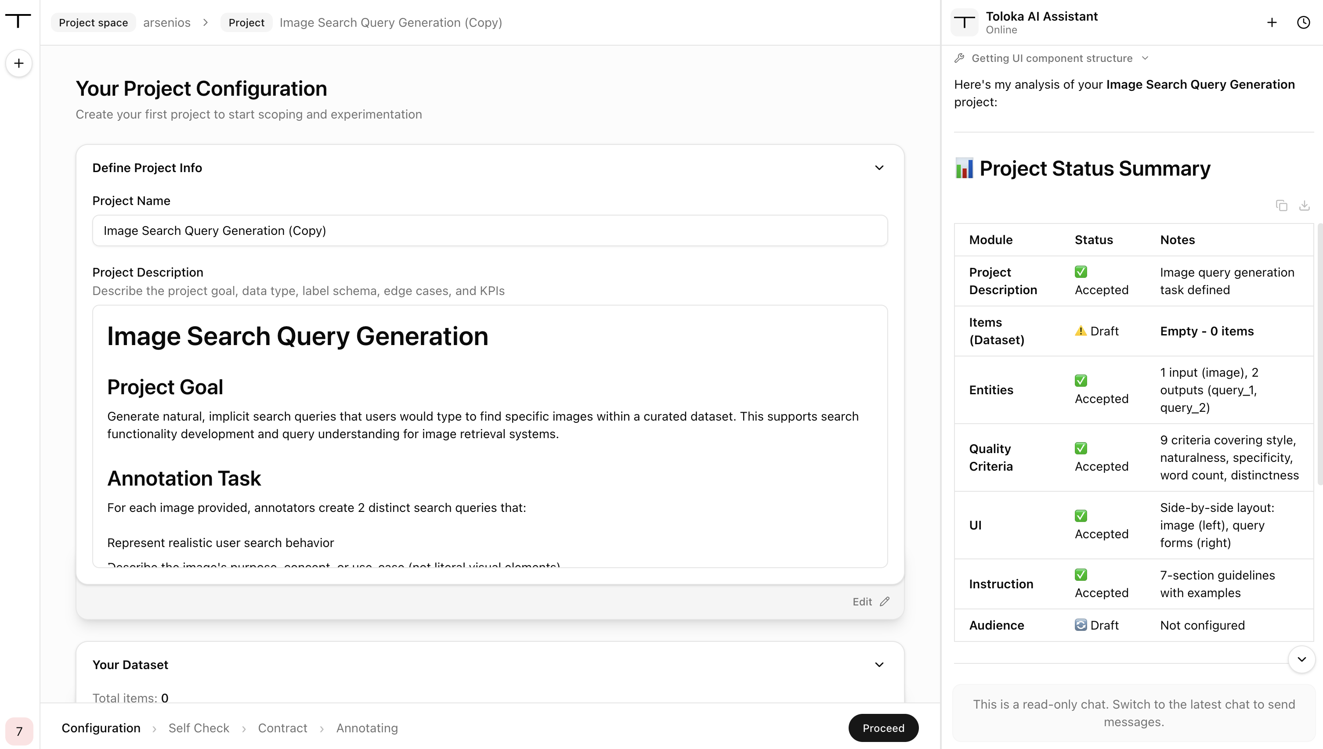Open the Annotating step

[367, 728]
